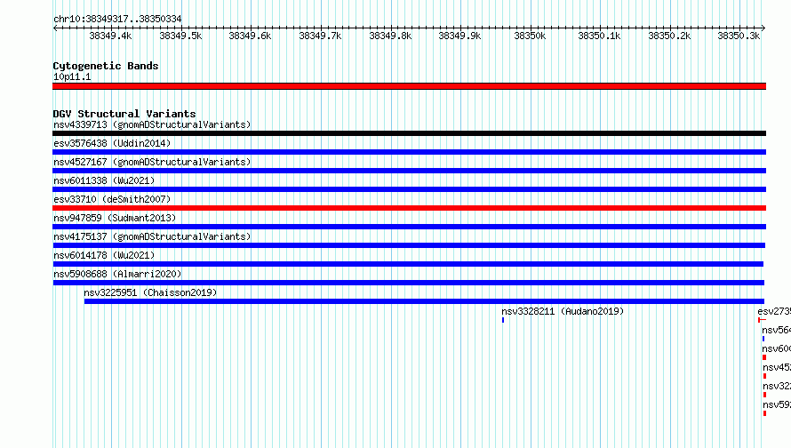
Task: Click the blue nsv4175137 variant bar
Action: point(409,245)
